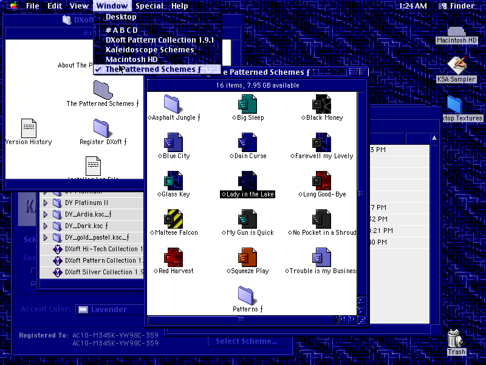The height and width of the screenshot is (365, 486).
Task: Open the Edit menu
Action: pos(55,5)
